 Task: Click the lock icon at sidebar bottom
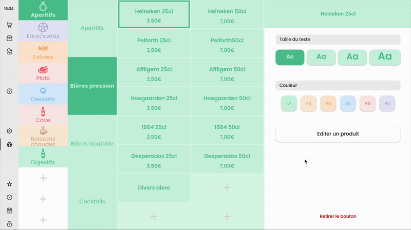[x=9, y=224]
